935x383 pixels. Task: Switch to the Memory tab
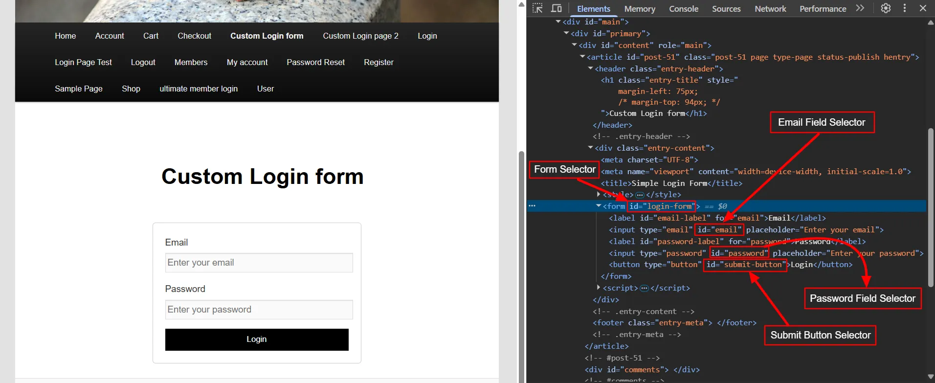click(x=640, y=9)
